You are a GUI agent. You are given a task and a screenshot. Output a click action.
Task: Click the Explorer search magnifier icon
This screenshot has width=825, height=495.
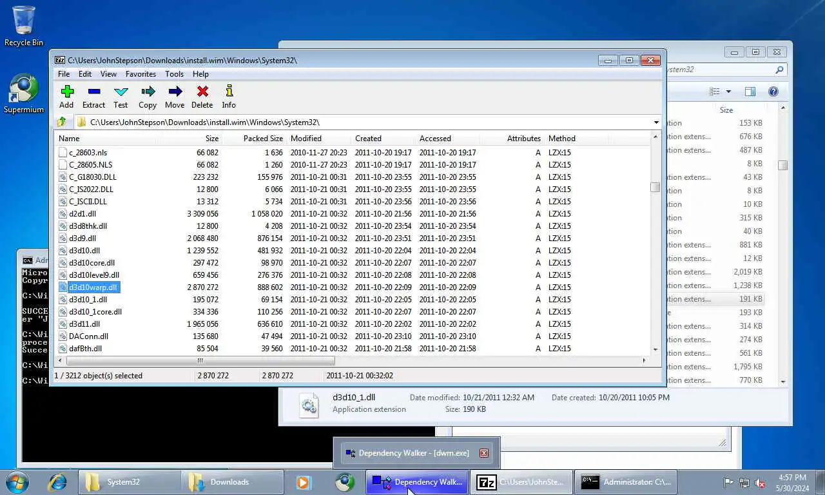coord(779,70)
